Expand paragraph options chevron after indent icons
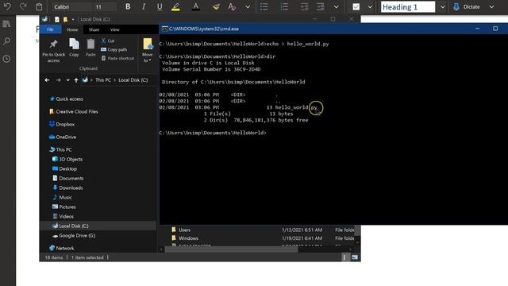508x286 pixels. [337, 7]
